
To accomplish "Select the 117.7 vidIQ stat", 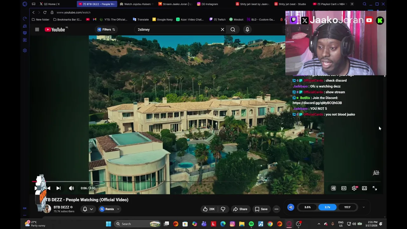I will (x=347, y=207).
